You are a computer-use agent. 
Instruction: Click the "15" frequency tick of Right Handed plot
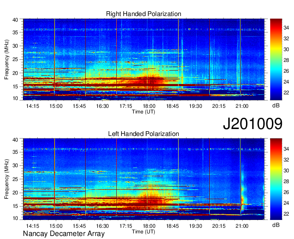(x=15, y=87)
